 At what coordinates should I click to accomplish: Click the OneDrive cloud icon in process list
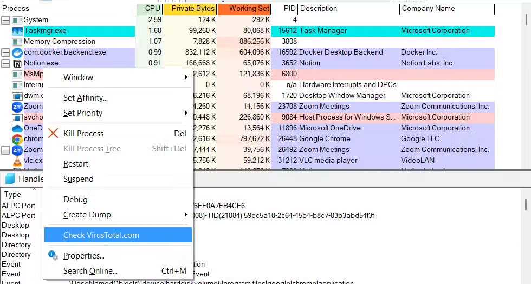17,128
